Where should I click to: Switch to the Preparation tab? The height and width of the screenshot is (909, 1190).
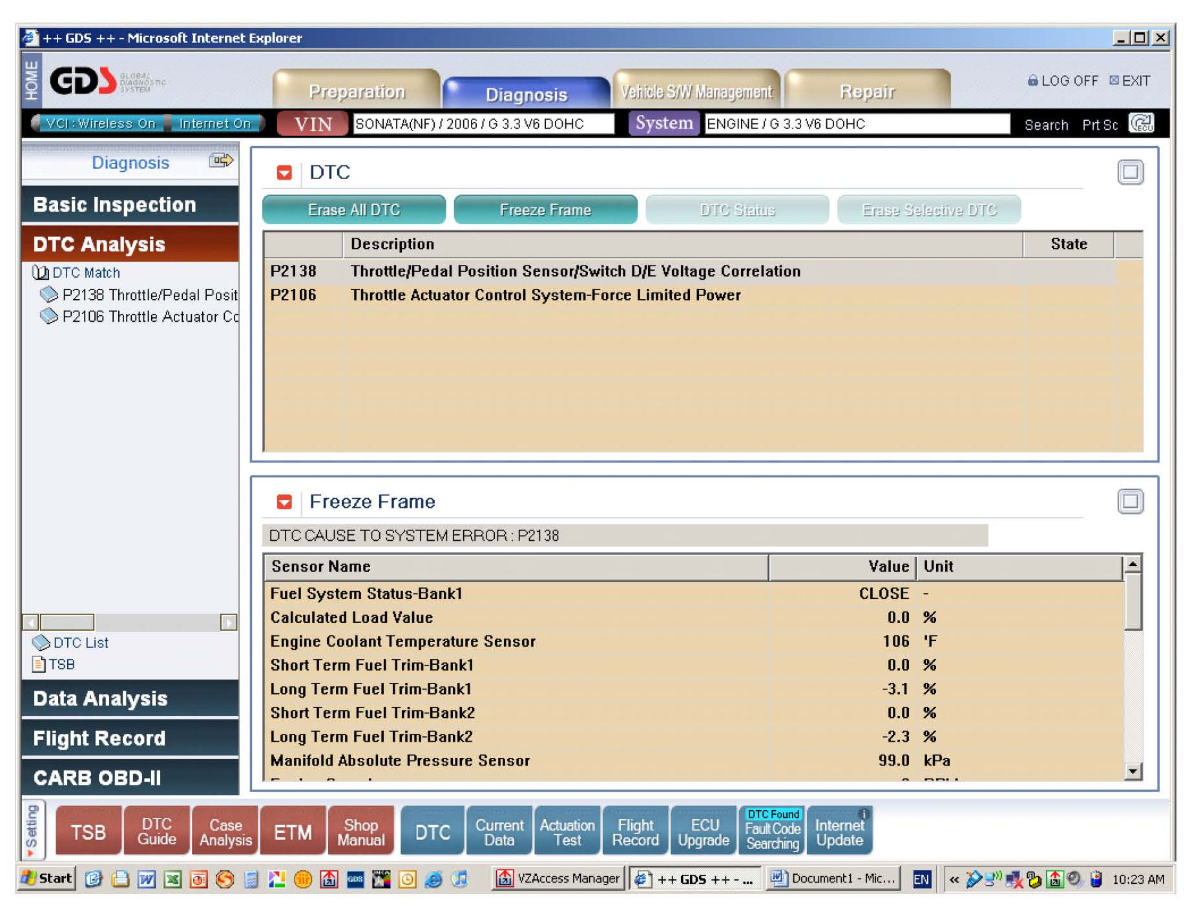point(357,91)
